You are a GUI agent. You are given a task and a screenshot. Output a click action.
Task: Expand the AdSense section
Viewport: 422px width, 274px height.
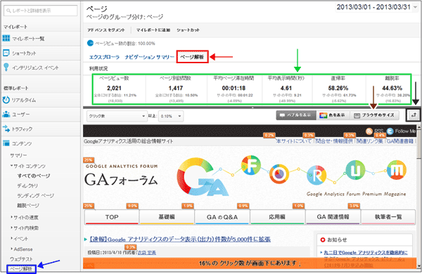[11, 249]
